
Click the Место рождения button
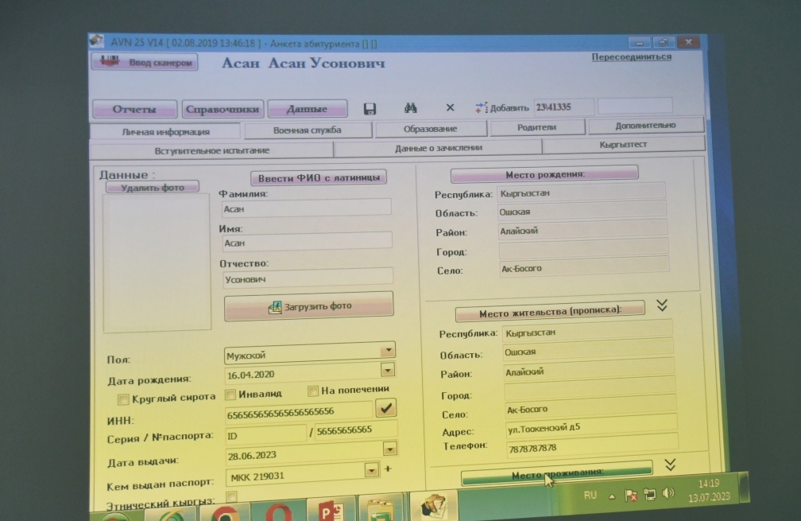pos(544,174)
